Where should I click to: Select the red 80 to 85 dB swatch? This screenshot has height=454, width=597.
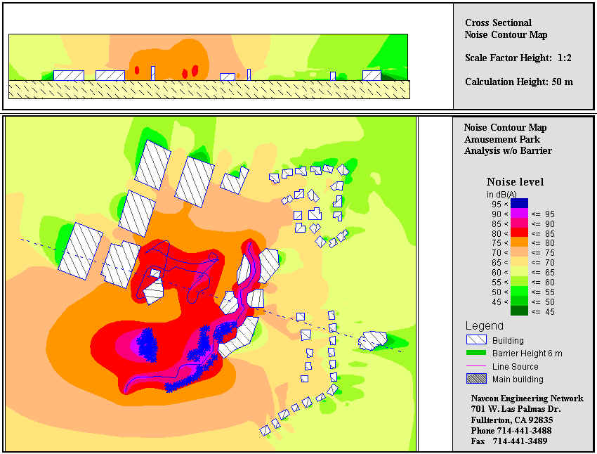518,233
